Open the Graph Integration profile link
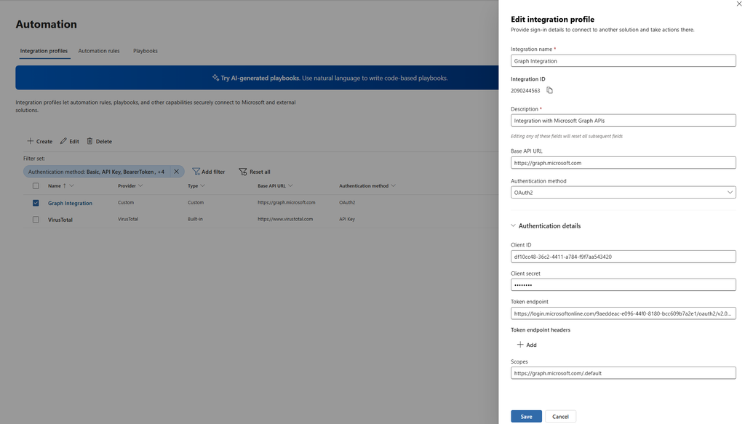Viewport: 745px width, 424px height. [x=70, y=203]
